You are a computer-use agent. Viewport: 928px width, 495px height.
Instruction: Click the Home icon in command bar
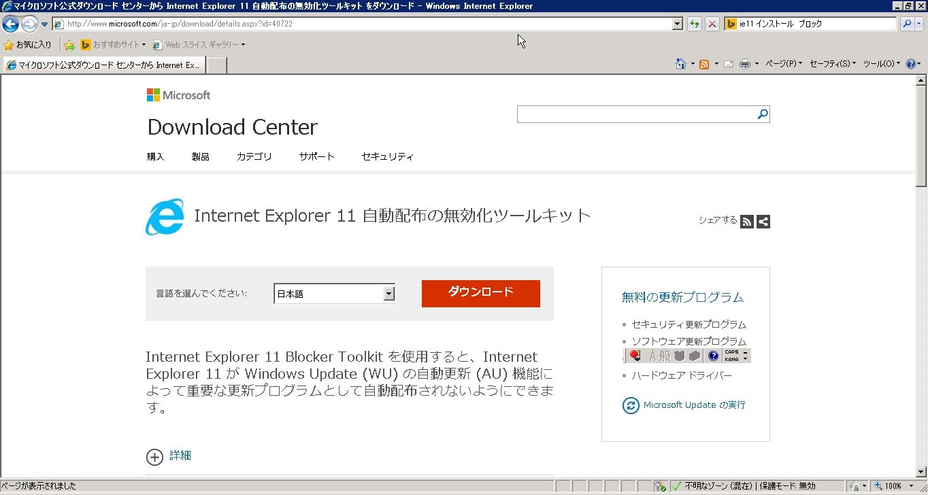pyautogui.click(x=681, y=64)
